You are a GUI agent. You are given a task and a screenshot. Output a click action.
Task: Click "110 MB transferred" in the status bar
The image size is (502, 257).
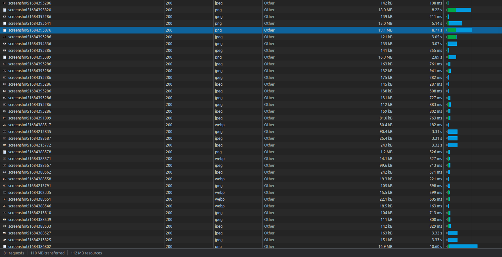47,253
